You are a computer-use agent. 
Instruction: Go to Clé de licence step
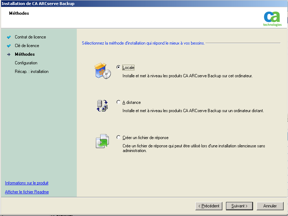[x=27, y=46]
